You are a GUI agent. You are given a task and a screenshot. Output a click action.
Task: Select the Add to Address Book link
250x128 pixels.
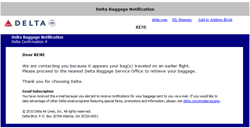(215, 20)
